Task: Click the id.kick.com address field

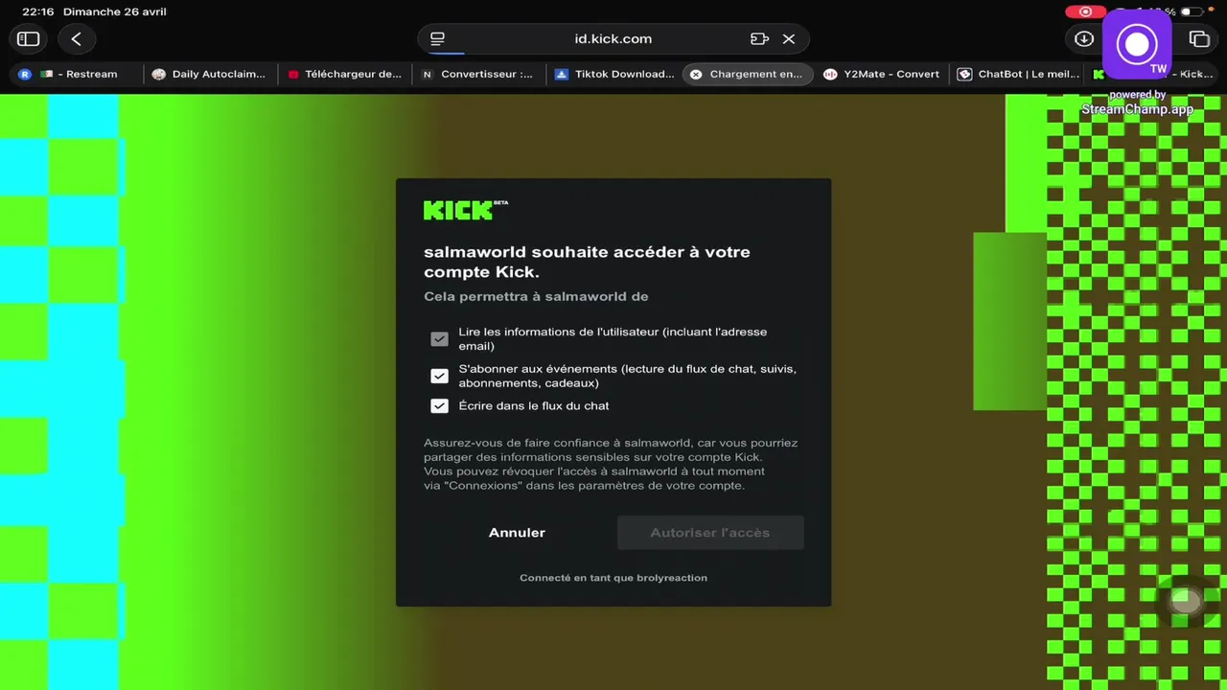Action: pos(613,39)
